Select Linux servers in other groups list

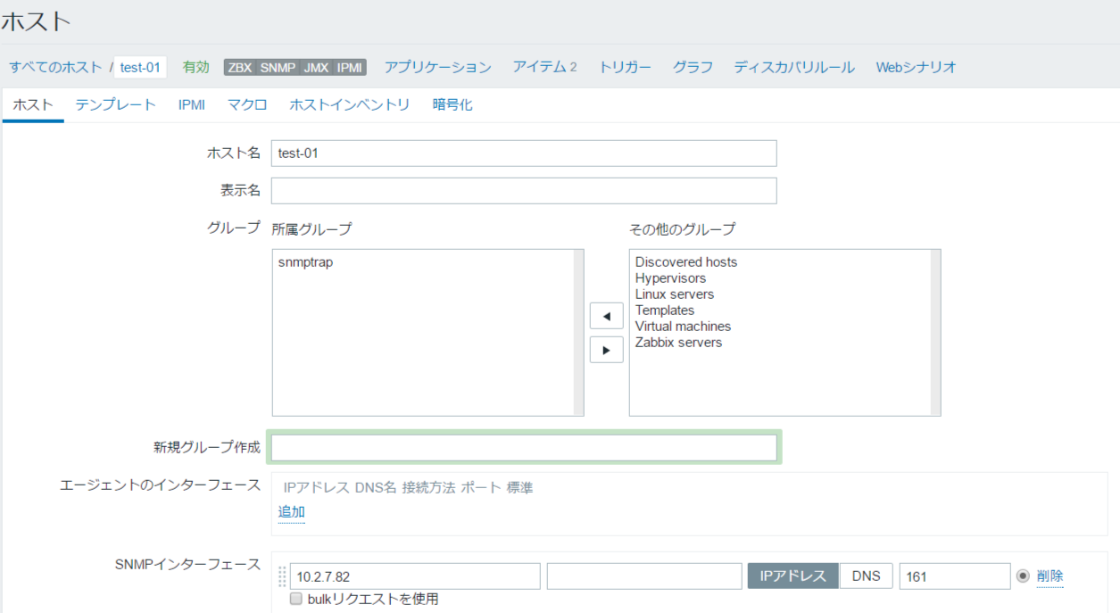[674, 294]
